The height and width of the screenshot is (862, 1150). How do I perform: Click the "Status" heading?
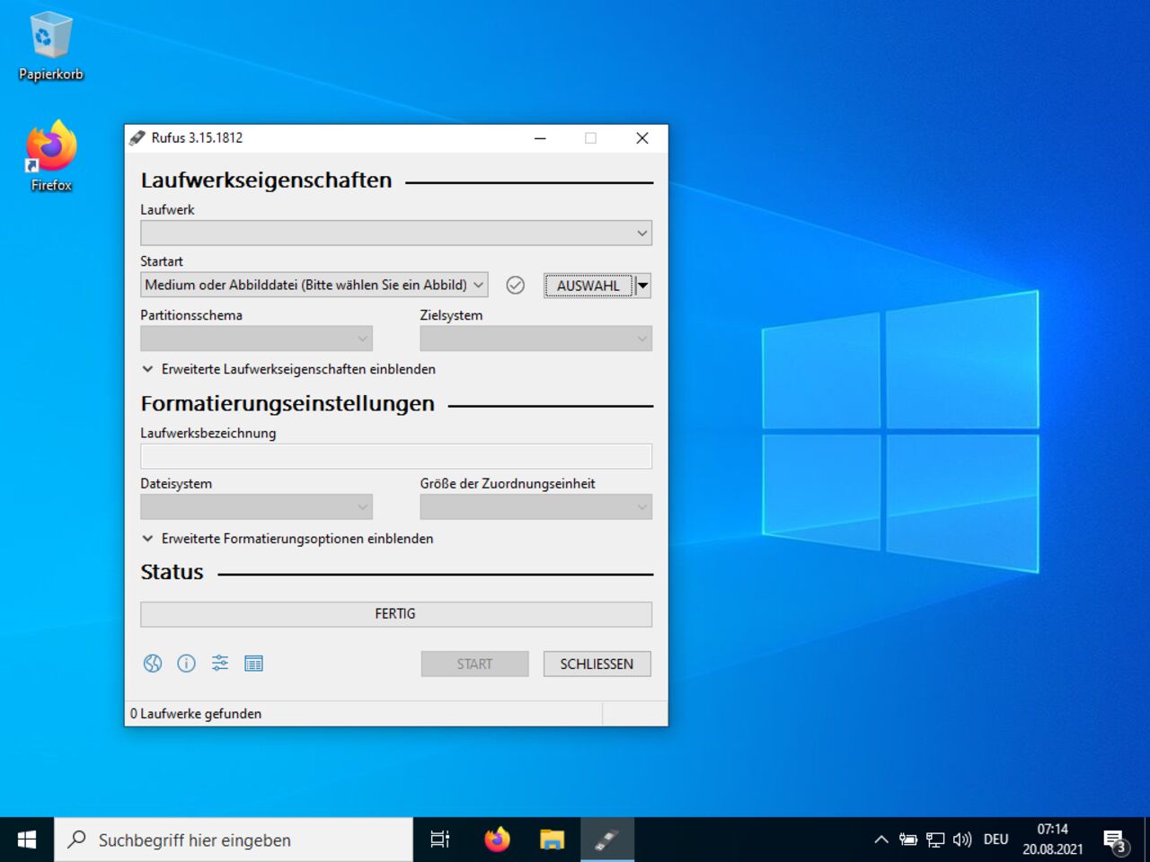172,573
